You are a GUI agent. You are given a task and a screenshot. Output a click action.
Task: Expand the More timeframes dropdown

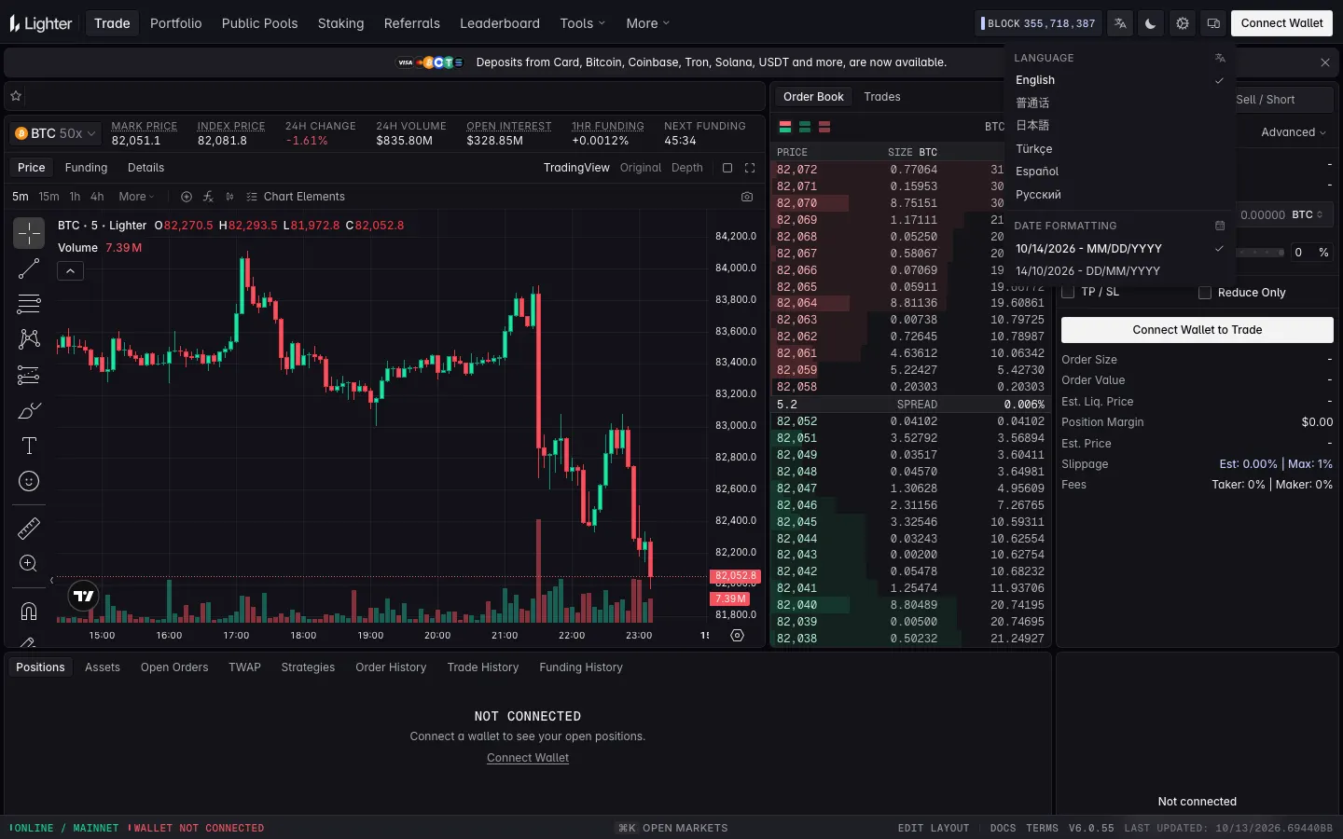pos(136,197)
